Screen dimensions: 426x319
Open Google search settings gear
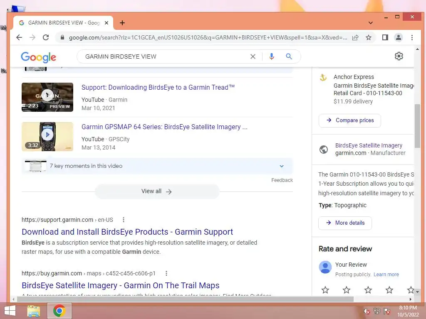click(x=399, y=56)
